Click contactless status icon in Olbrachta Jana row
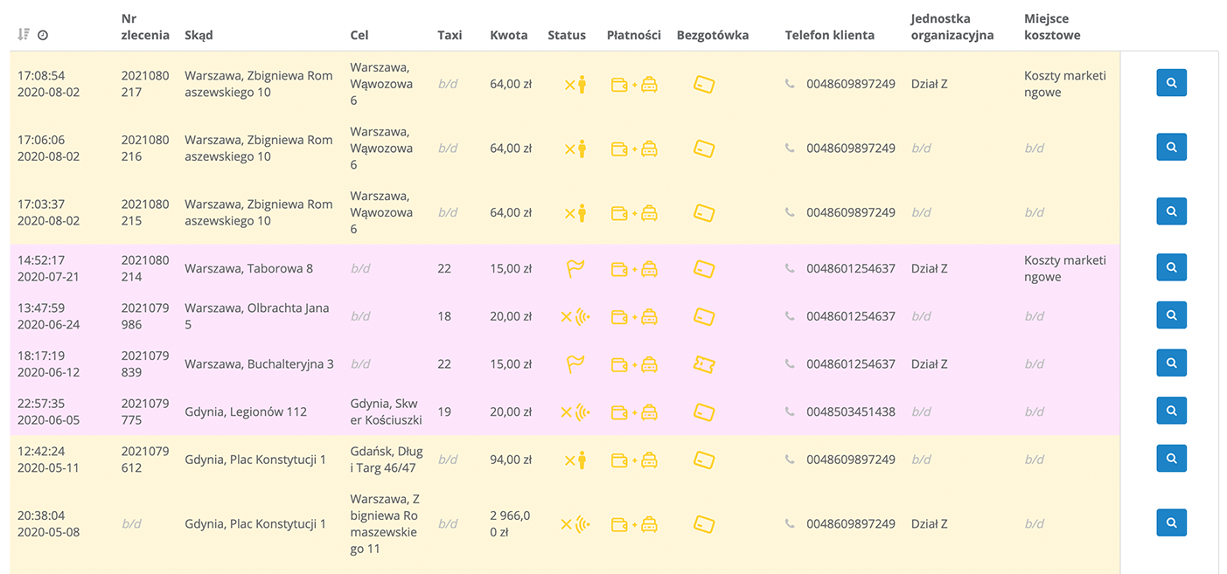1227x574 pixels. click(x=575, y=316)
